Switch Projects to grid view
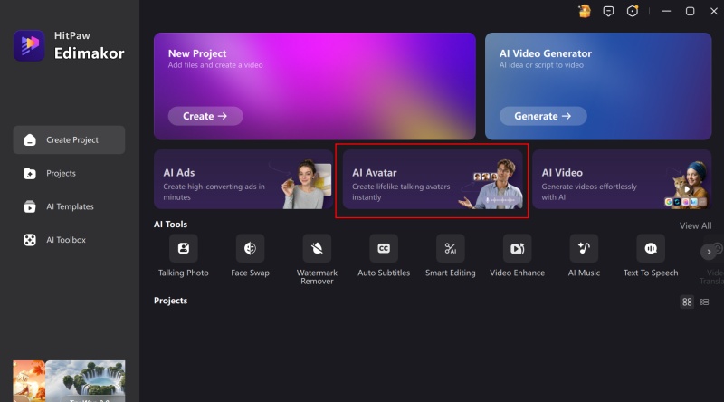This screenshot has width=724, height=402. click(x=687, y=301)
